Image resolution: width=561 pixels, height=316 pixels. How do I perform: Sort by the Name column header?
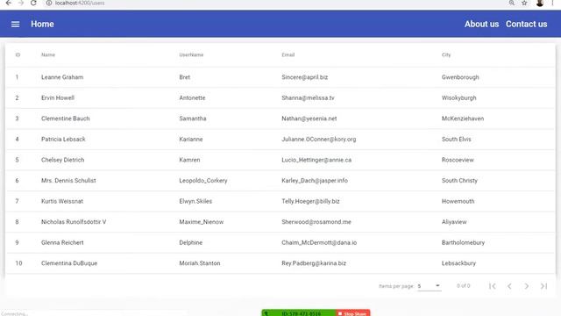(x=48, y=54)
